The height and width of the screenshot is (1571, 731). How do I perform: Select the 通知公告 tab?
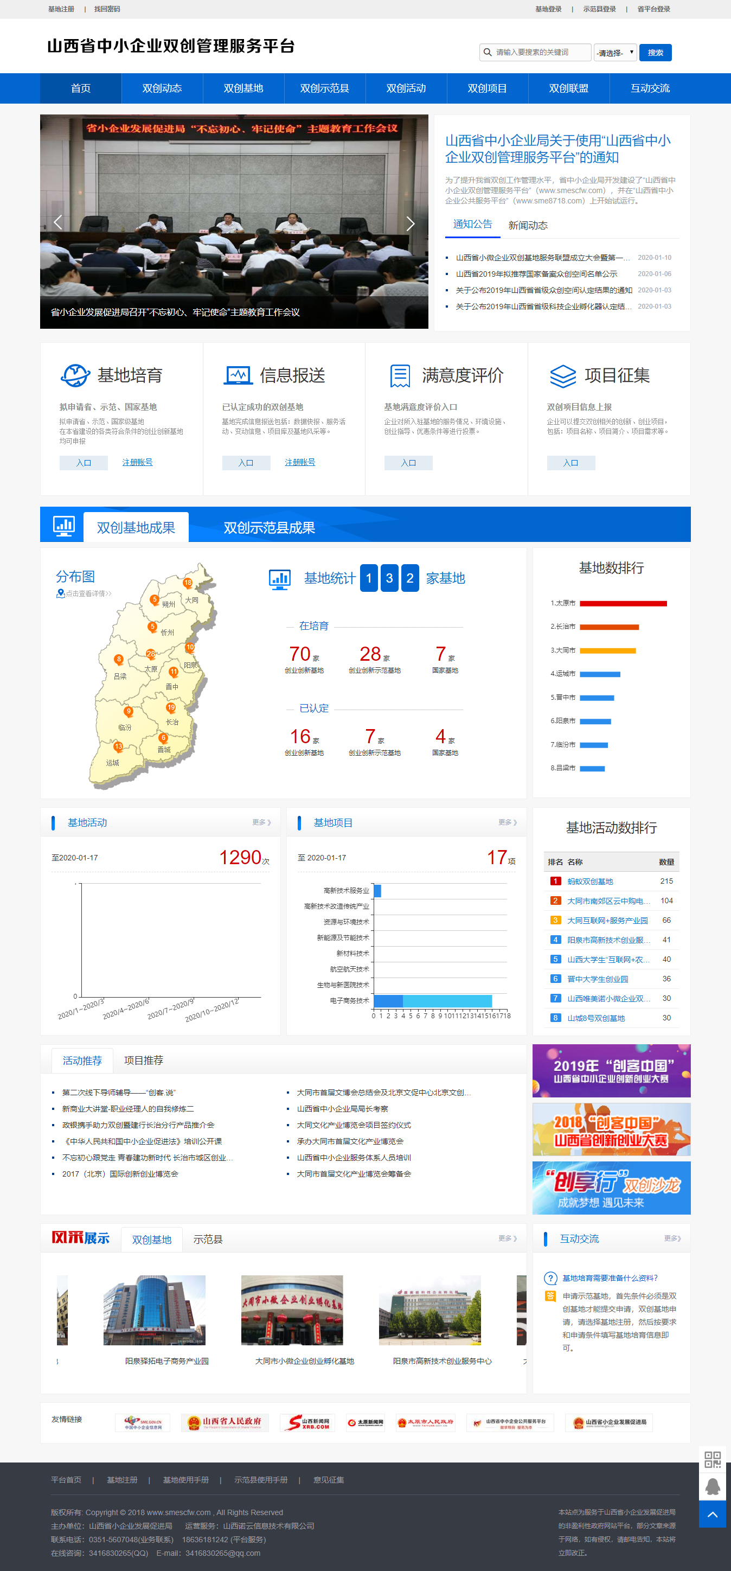472,225
